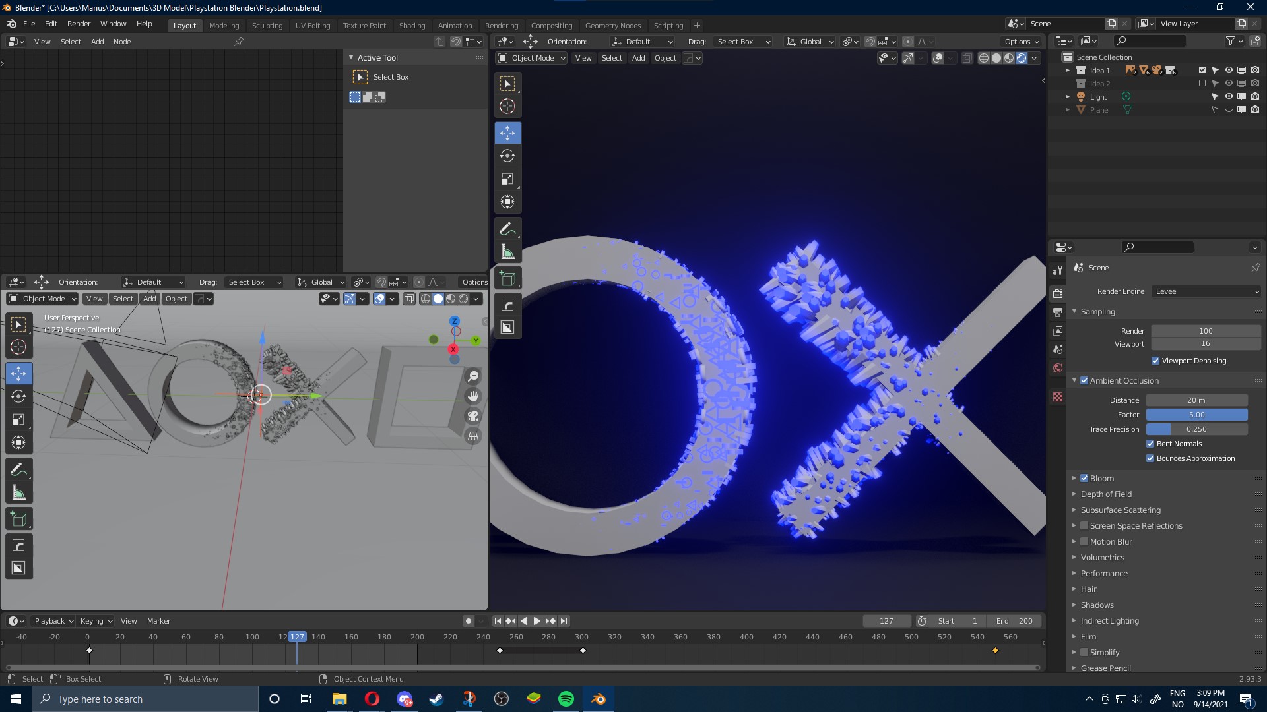Disable the Bloom checkbox
Viewport: 1267px width, 712px height.
[1084, 478]
